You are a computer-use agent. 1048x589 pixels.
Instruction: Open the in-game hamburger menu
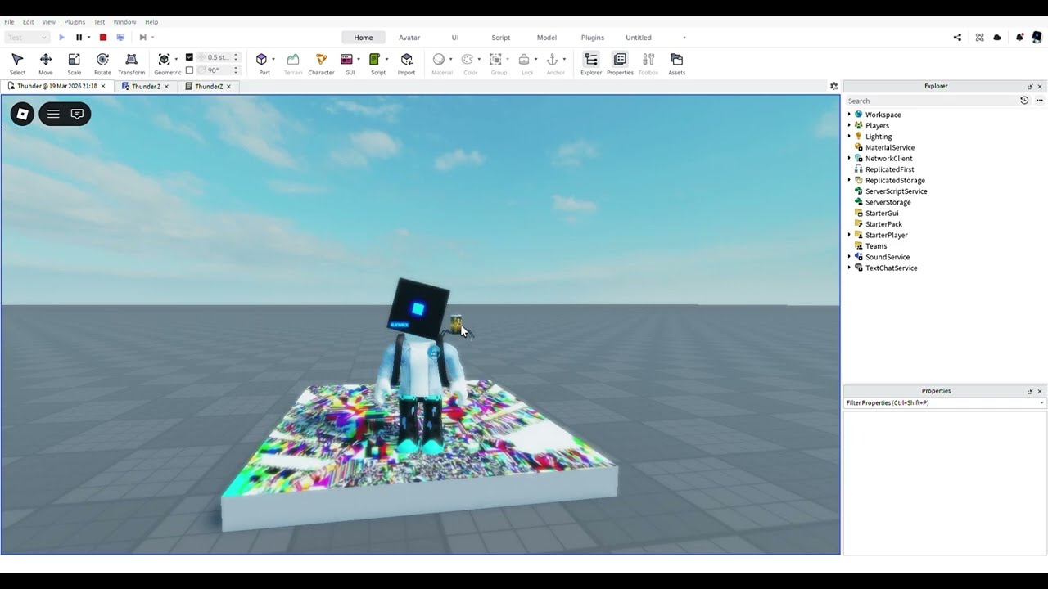(x=53, y=115)
